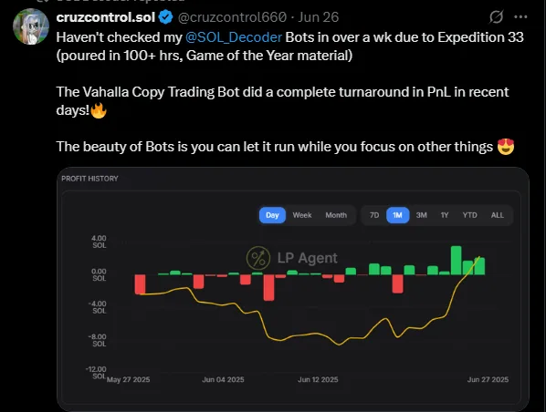Select the Day interval toggle
This screenshot has height=412, width=546.
pyautogui.click(x=272, y=215)
